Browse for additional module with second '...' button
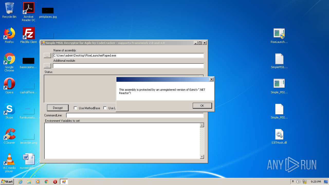The width and height of the screenshot is (329, 185). pos(47,66)
